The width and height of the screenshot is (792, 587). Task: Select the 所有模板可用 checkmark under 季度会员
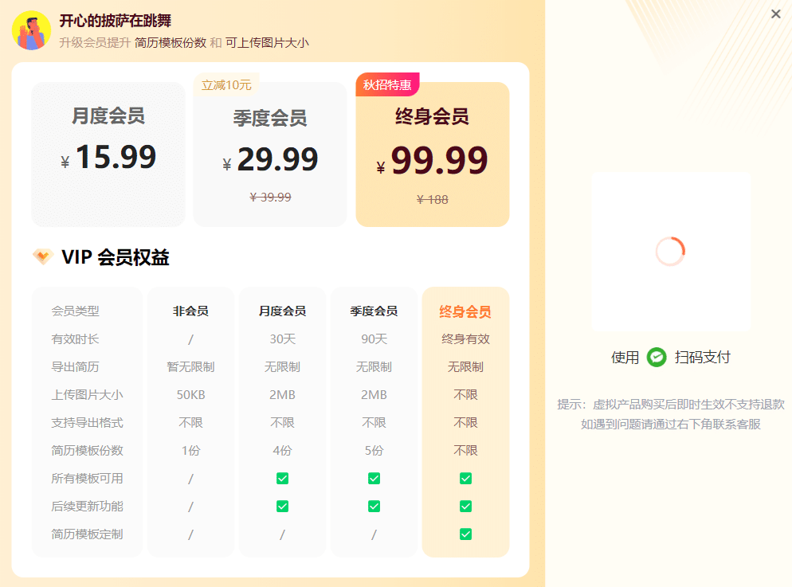pyautogui.click(x=374, y=478)
